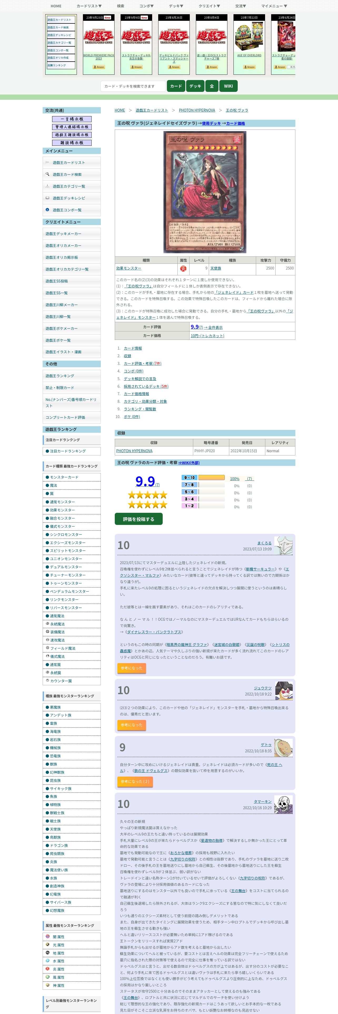Expand the デッキ▼ navigation dropdown
338x1014 pixels.
pyautogui.click(x=176, y=6)
